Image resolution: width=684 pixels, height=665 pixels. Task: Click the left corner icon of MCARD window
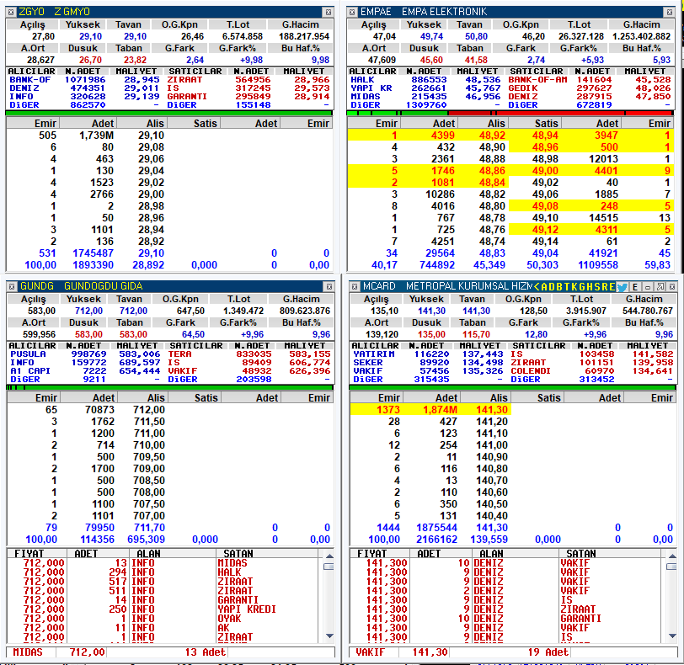tap(355, 287)
